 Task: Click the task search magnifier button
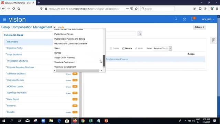(140, 34)
